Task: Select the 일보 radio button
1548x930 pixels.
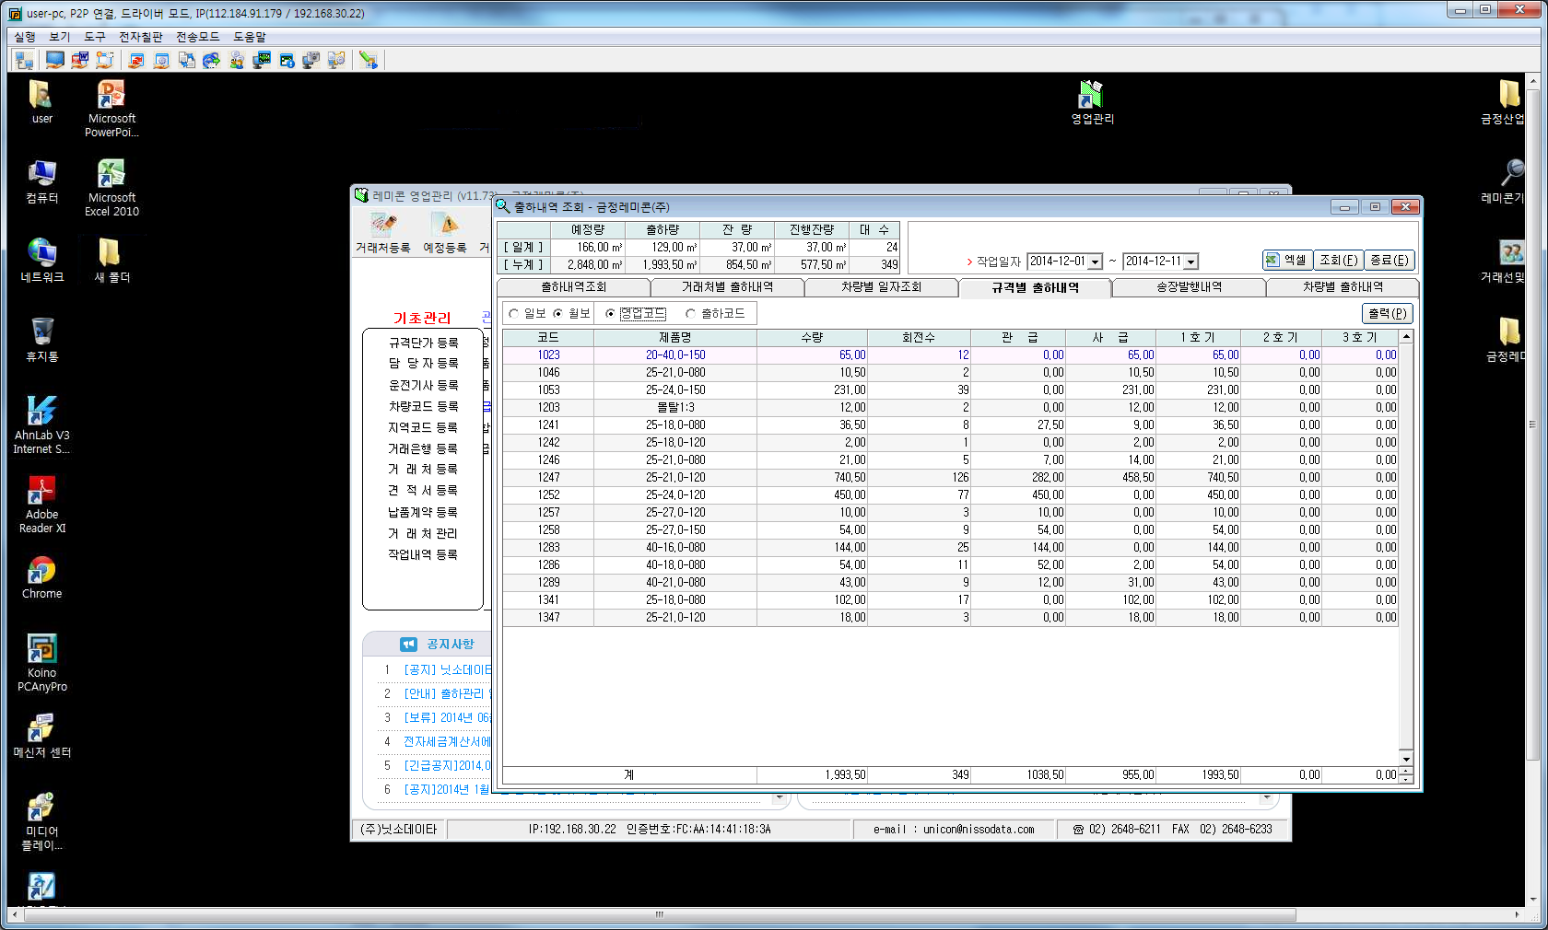Action: pyautogui.click(x=514, y=314)
